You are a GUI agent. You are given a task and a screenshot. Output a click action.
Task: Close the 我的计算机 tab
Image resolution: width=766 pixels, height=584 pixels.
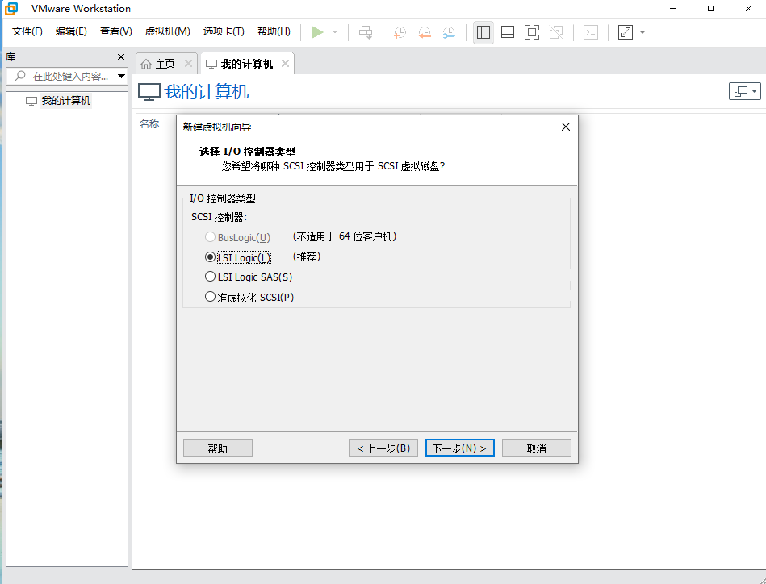pos(285,64)
